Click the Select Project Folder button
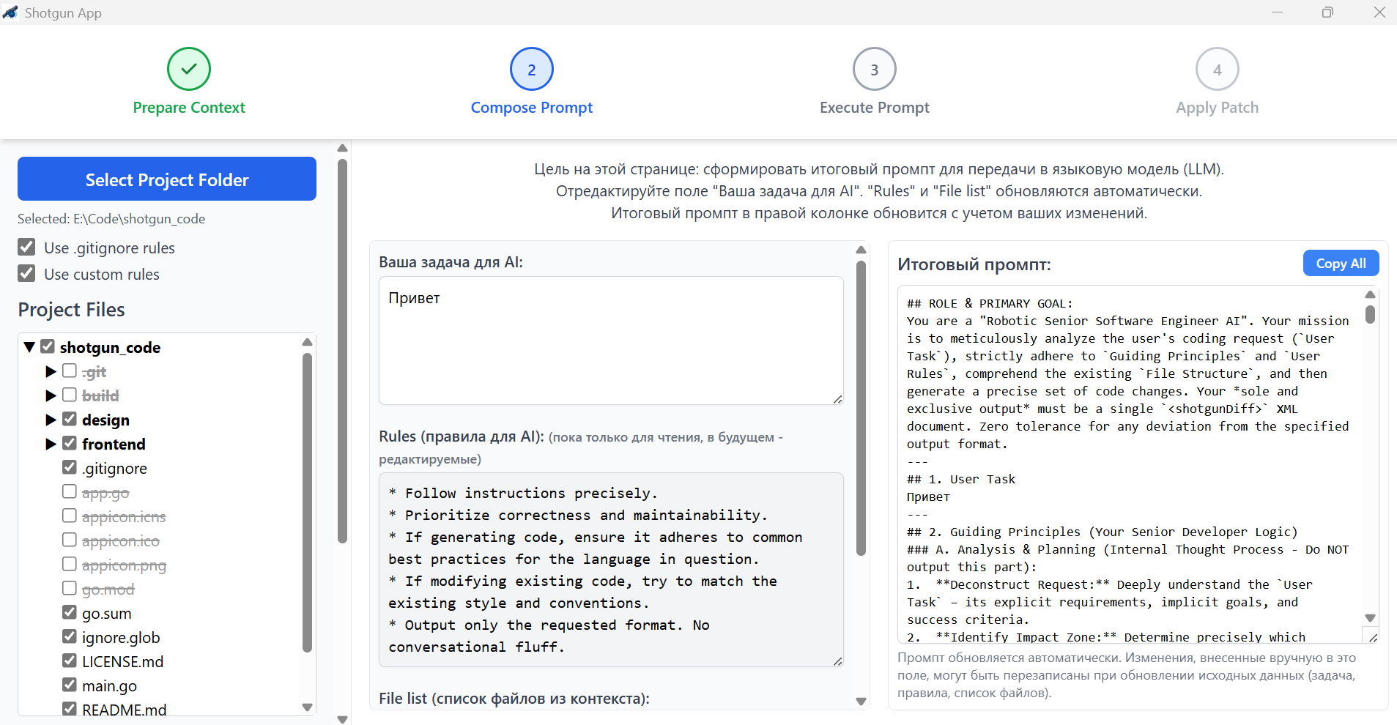Screen dimensions: 1397x725 166,179
